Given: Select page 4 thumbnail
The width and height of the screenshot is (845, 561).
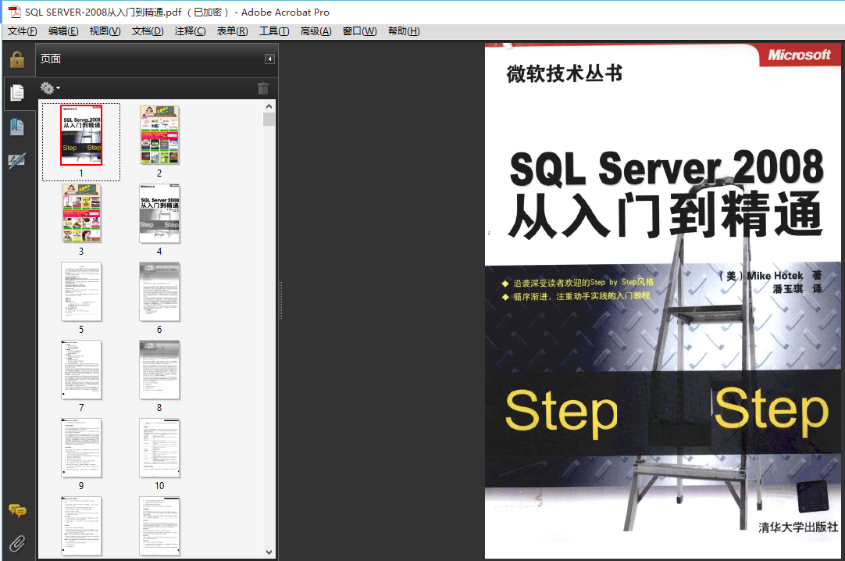Looking at the screenshot, I should [159, 213].
